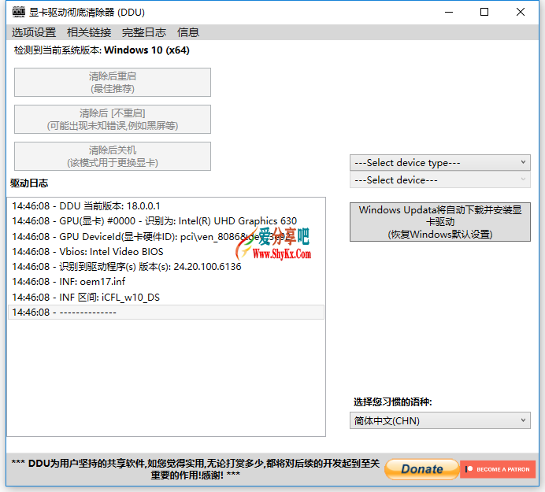Expand the Select device dropdown
This screenshot has width=545, height=492.
[x=440, y=180]
